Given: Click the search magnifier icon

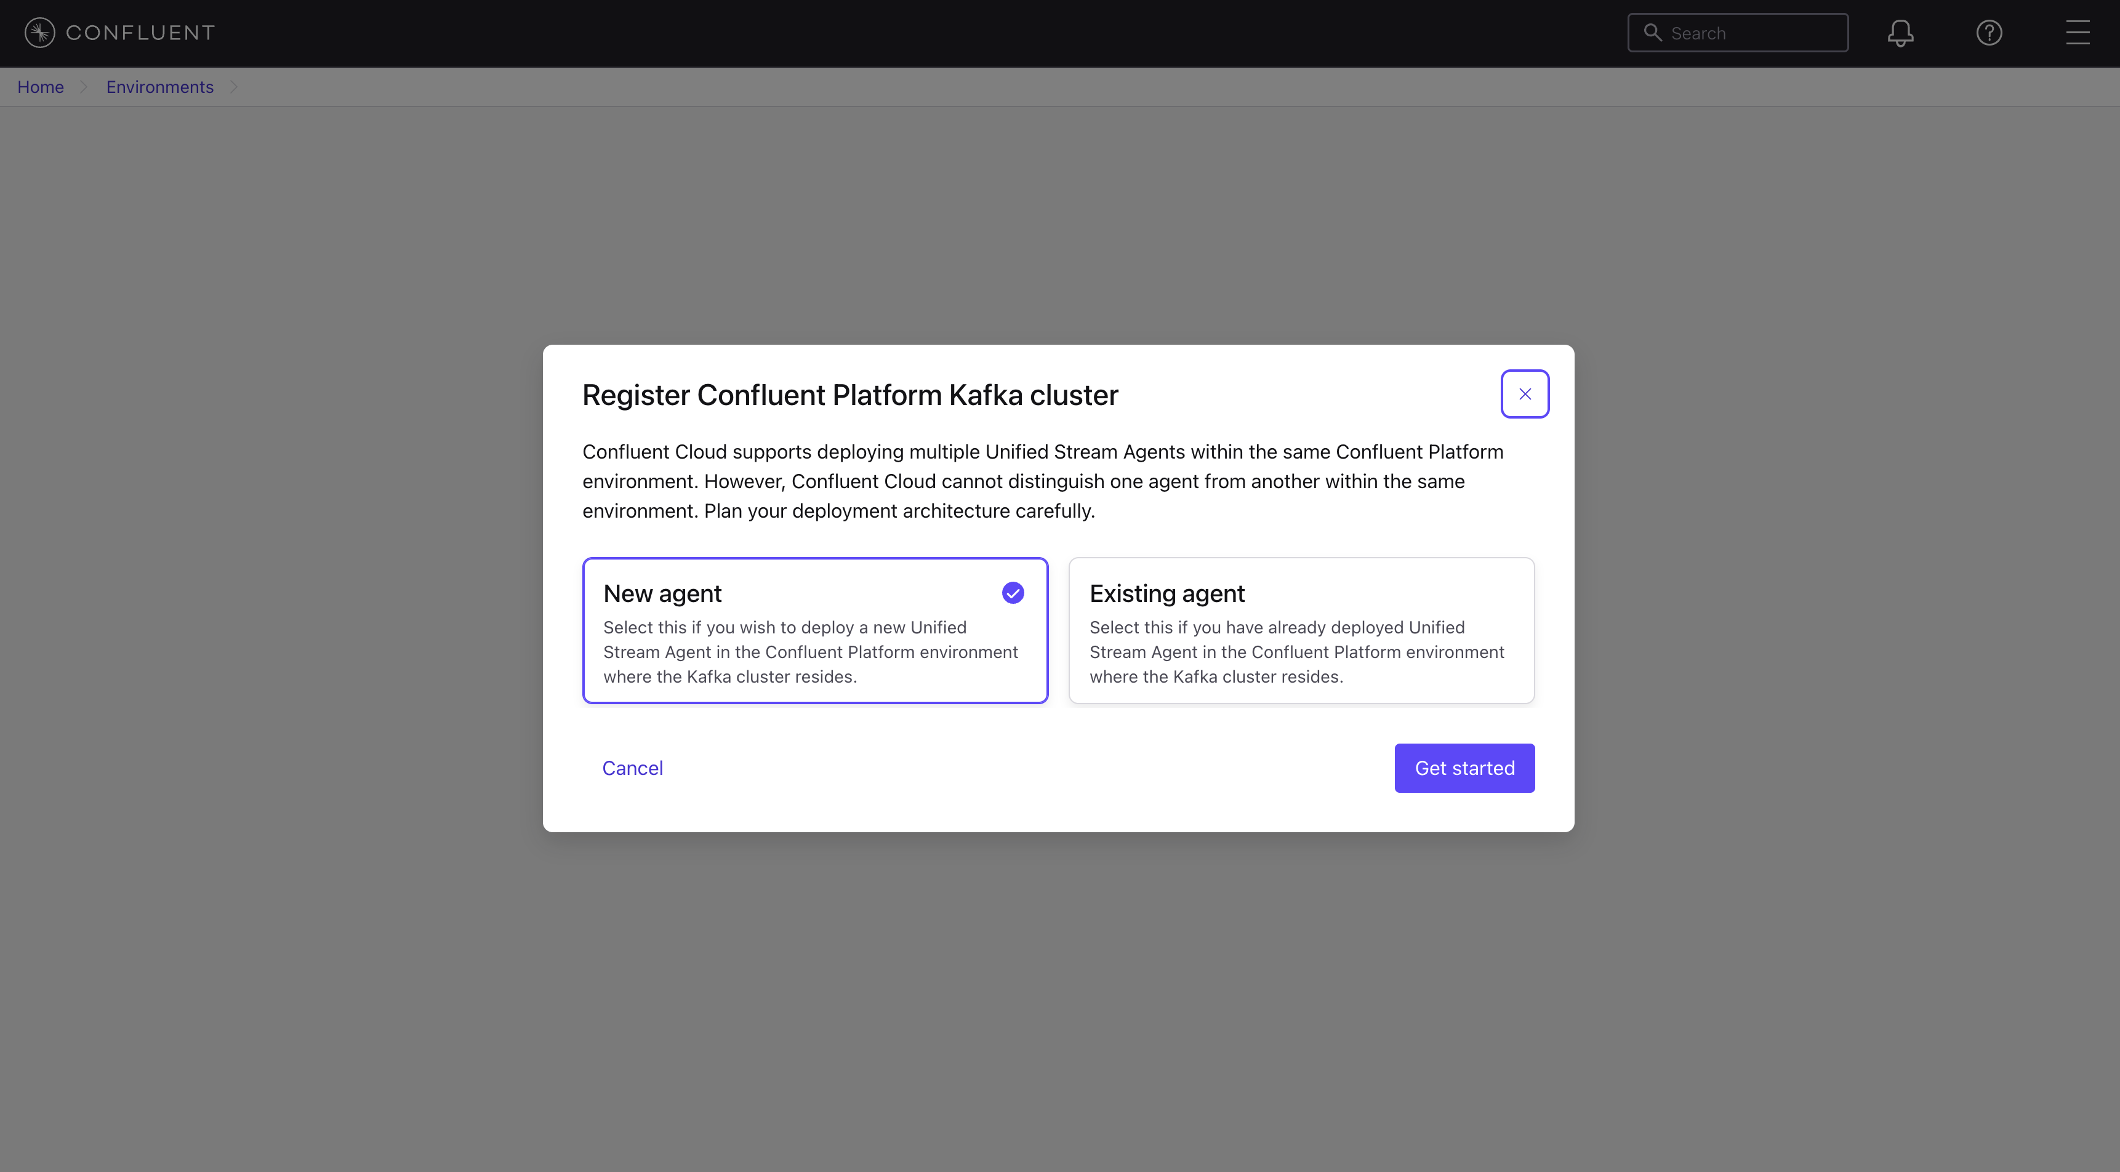Looking at the screenshot, I should (x=1652, y=33).
